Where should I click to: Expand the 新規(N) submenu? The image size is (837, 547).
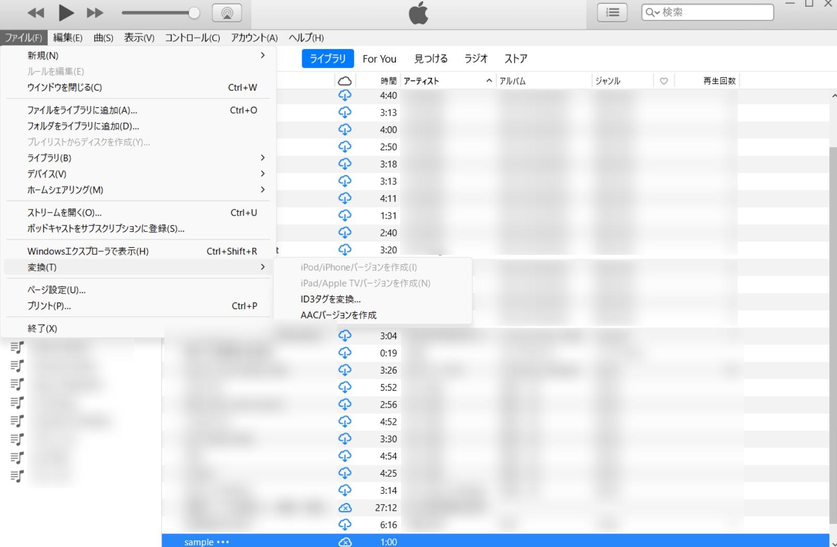pyautogui.click(x=138, y=55)
